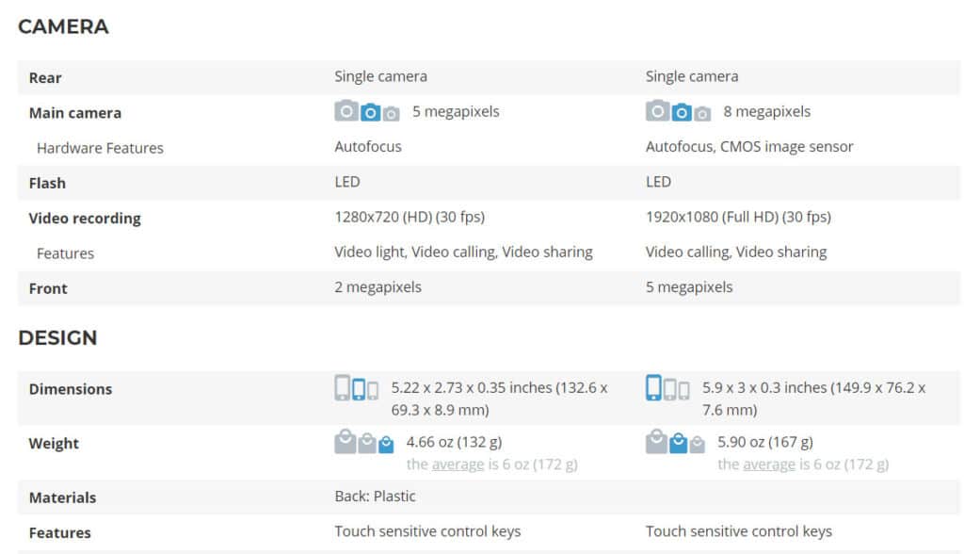Click the '1920x1080 (Full HD) (30 fps)' value
Image resolution: width=964 pixels, height=554 pixels.
[x=738, y=218]
